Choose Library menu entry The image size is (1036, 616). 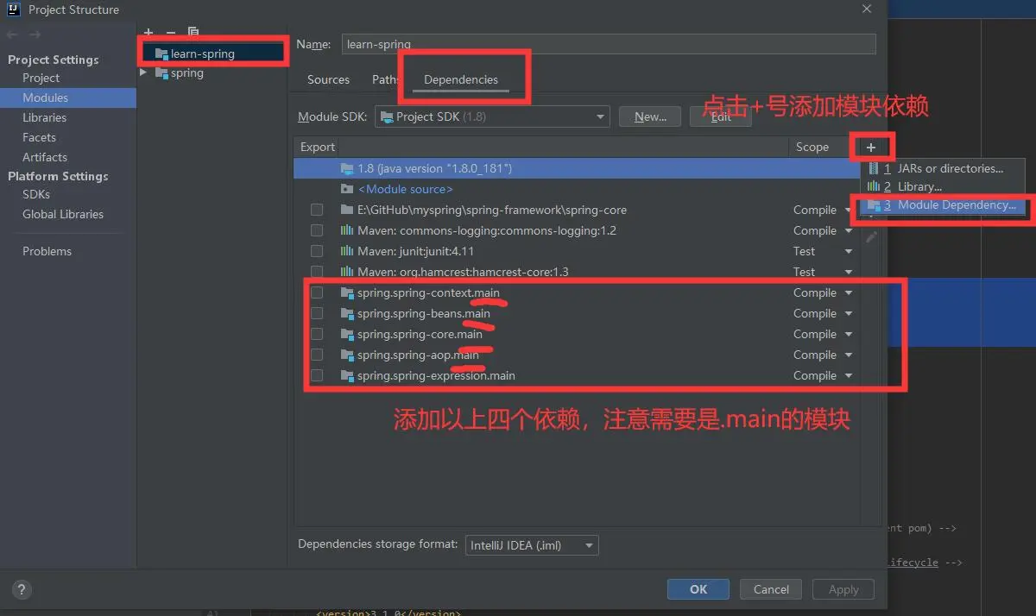coord(943,186)
